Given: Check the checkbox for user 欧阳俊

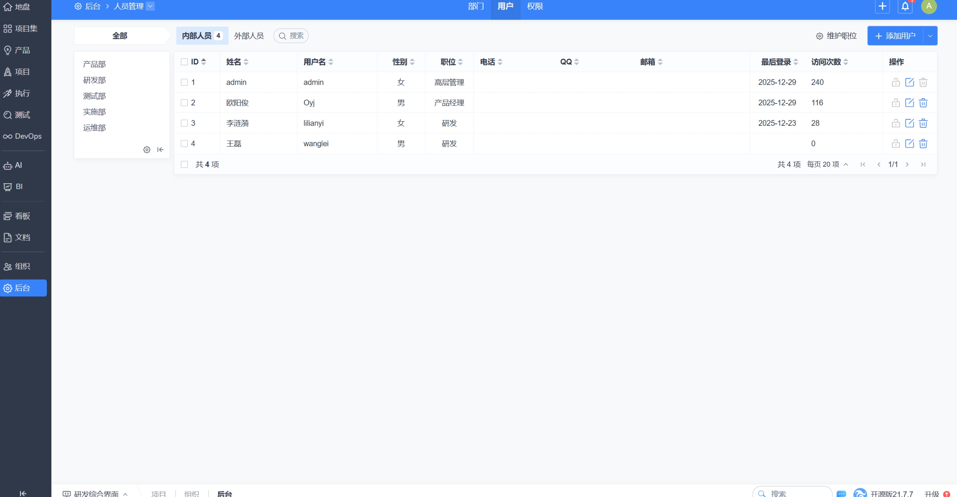Looking at the screenshot, I should tap(184, 103).
